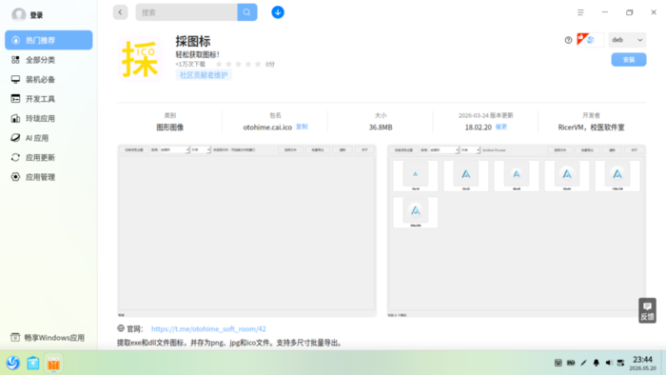
Task: Open 全部分类 category list
Action: [49, 60]
